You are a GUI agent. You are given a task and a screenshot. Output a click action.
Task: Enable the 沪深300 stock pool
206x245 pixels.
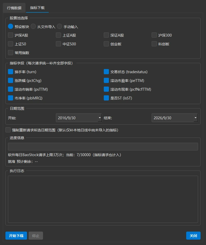[x=154, y=35]
